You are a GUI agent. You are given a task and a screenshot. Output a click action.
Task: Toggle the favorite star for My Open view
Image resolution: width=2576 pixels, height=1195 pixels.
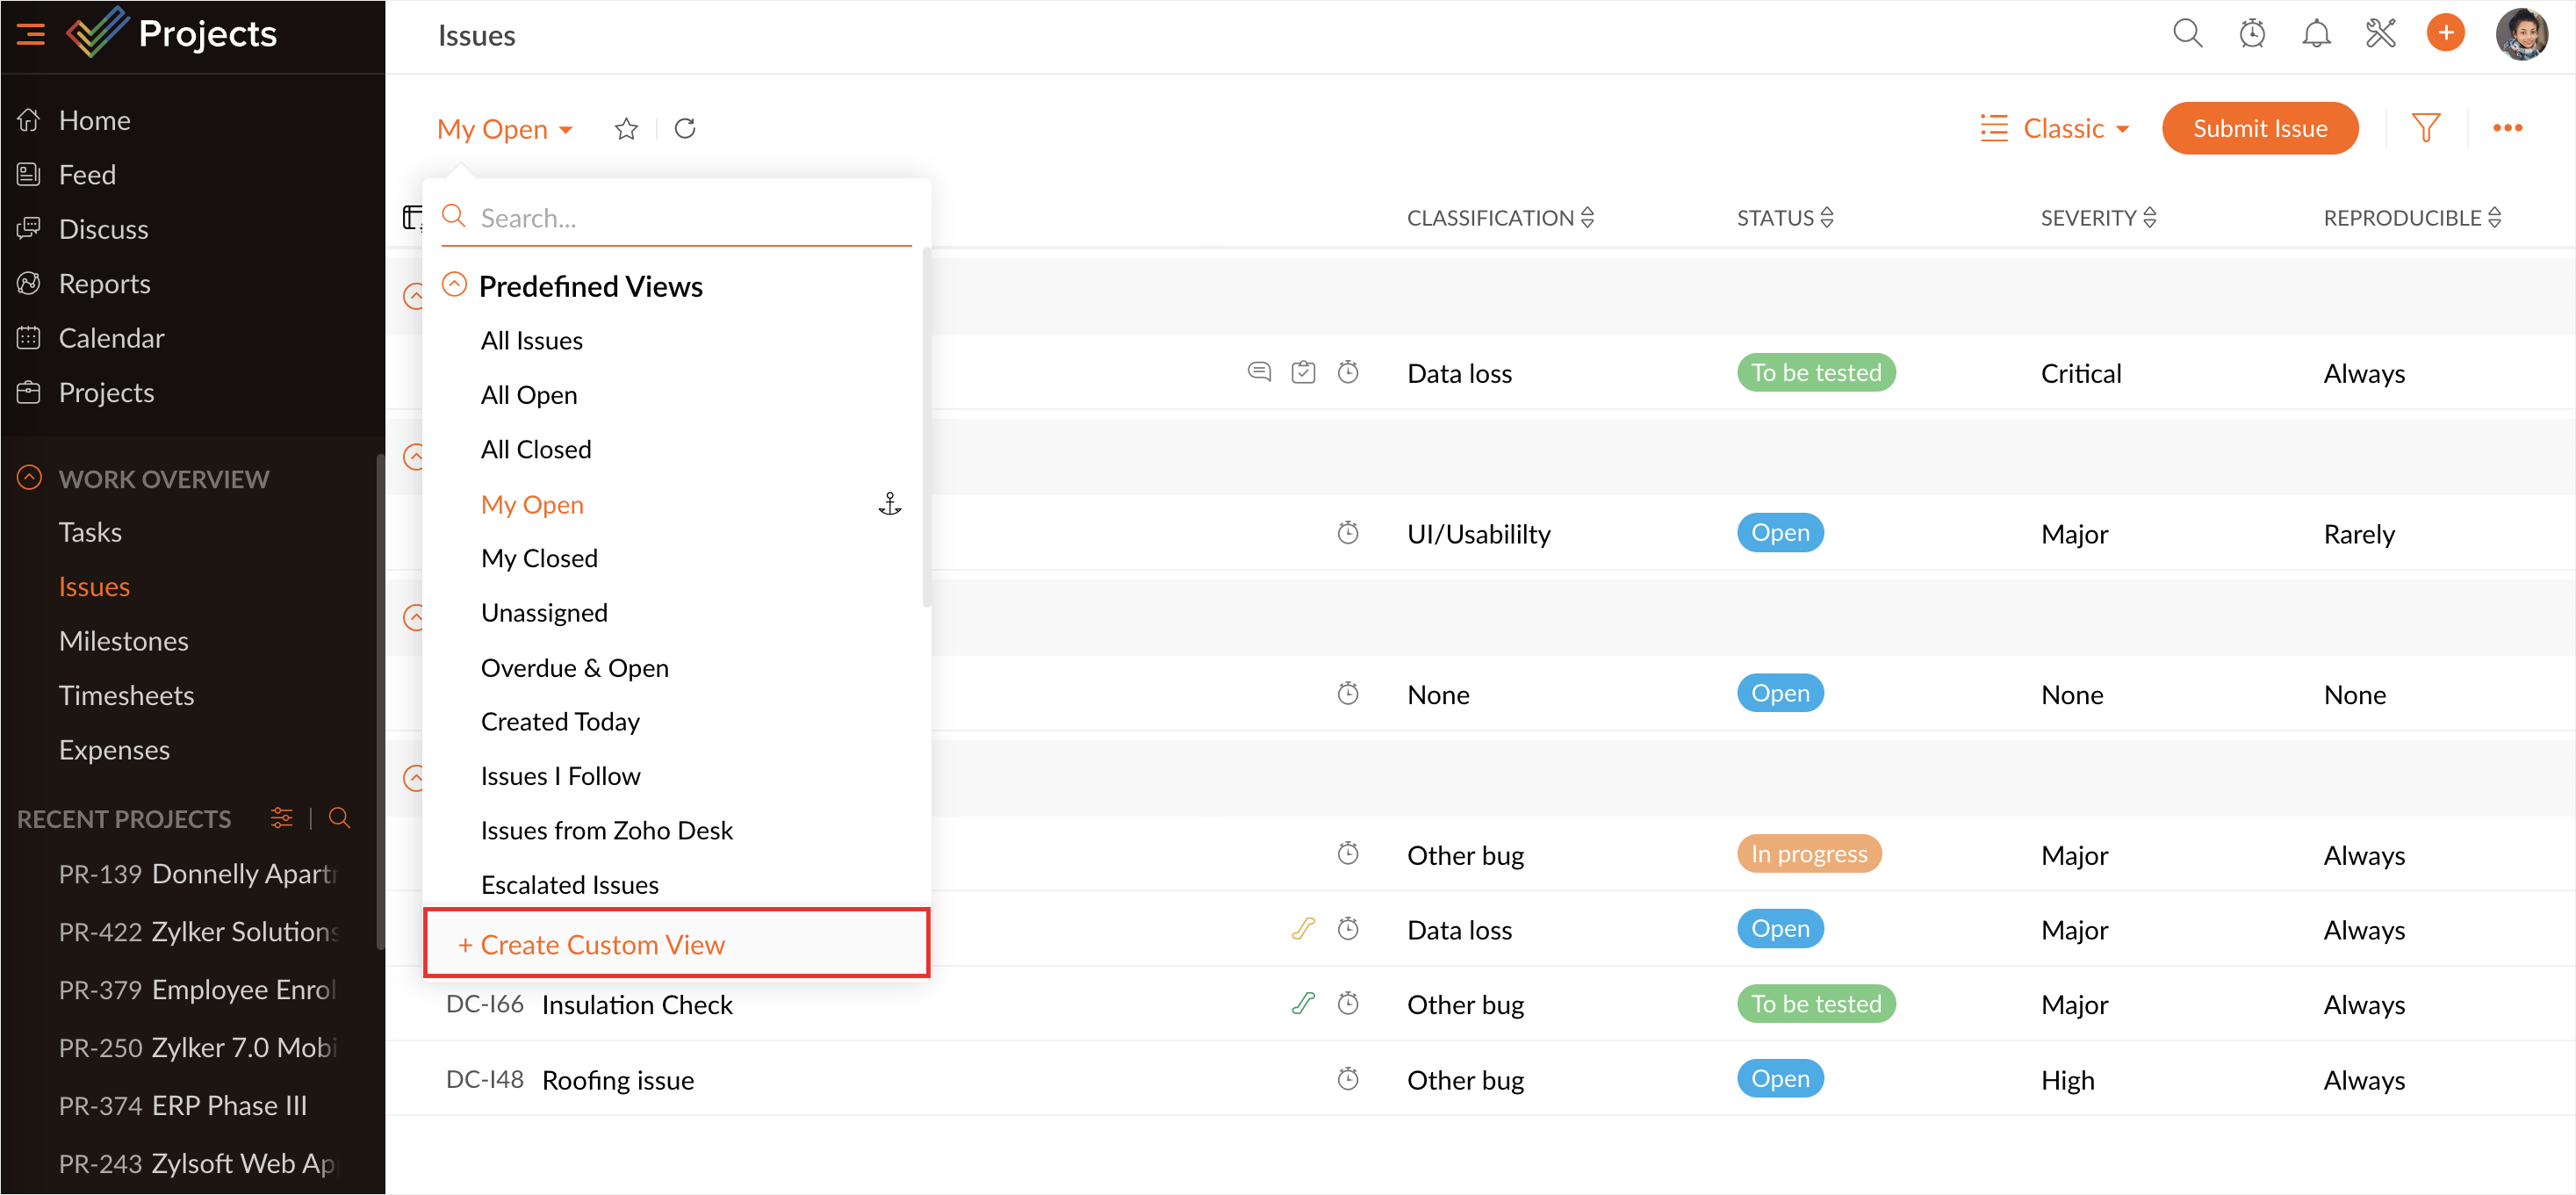[626, 128]
